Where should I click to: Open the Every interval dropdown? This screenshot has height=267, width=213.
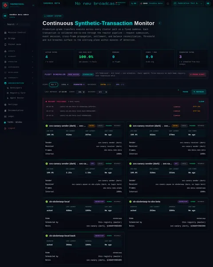pyautogui.click(x=81, y=92)
